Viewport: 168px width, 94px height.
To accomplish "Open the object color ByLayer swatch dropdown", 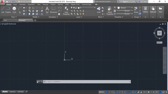I will pos(125,8).
